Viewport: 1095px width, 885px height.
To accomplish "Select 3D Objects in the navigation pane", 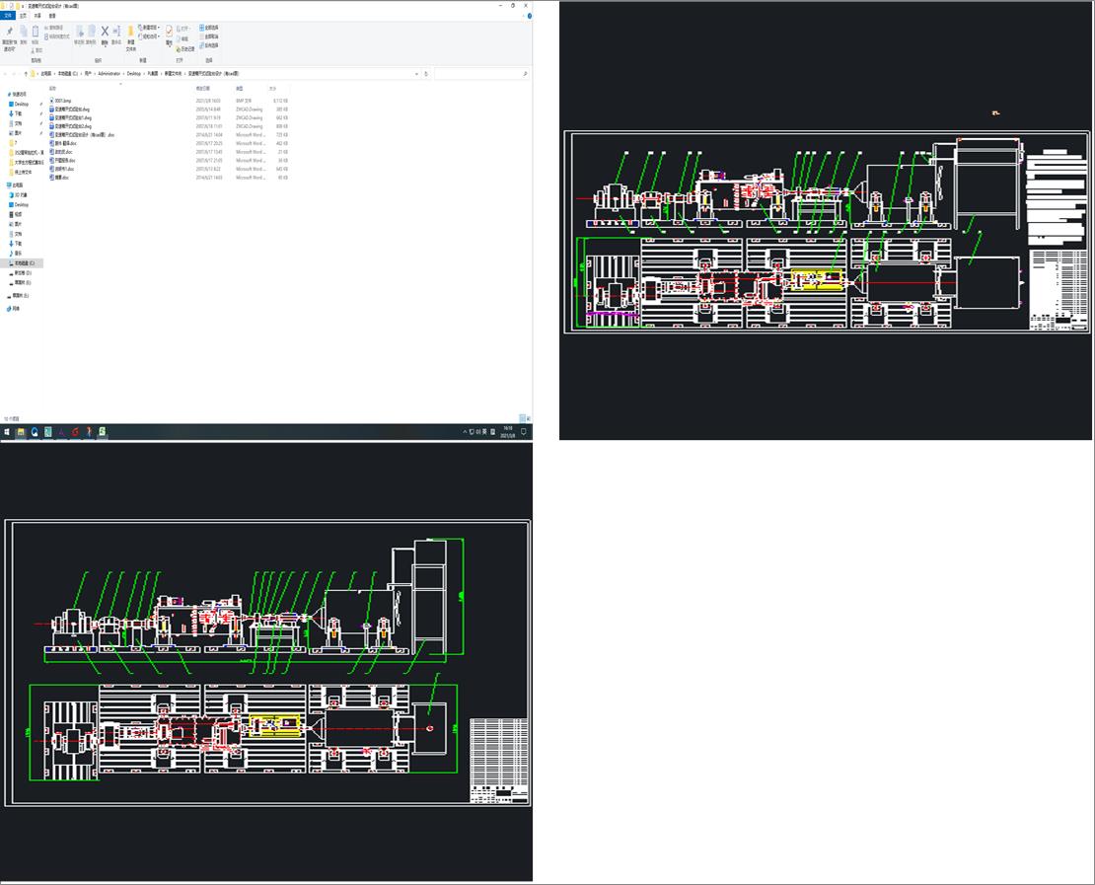I will coord(21,195).
